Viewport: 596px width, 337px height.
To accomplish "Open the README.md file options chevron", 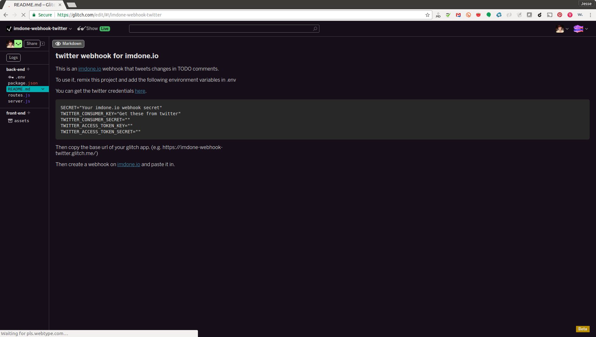I will [43, 89].
